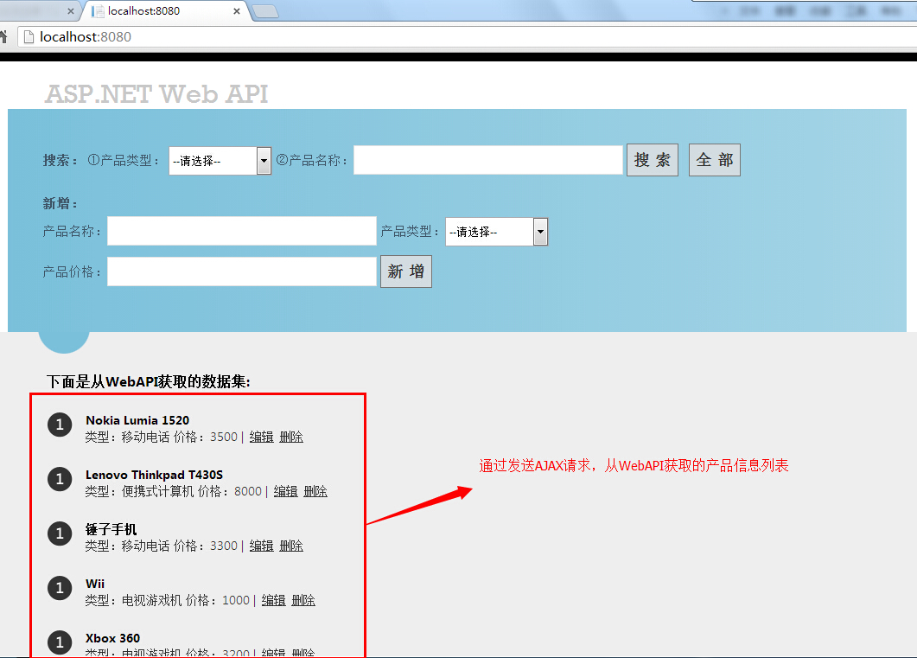
Task: Close the localhost:8080 tab
Action: (x=236, y=11)
